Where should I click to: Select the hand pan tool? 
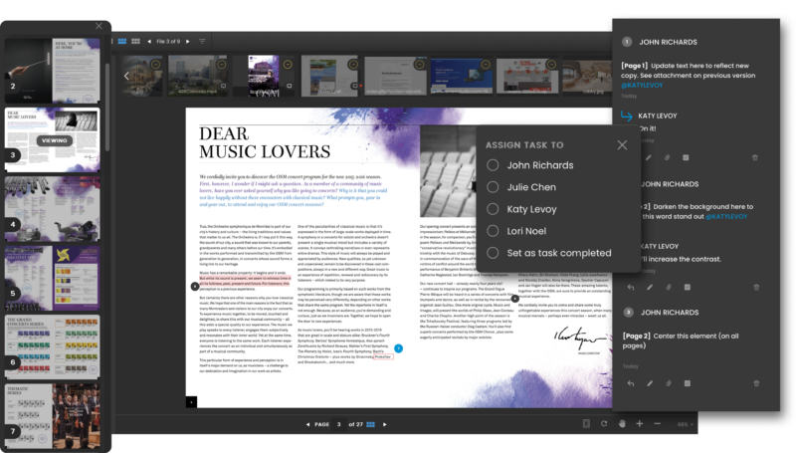coord(622,423)
